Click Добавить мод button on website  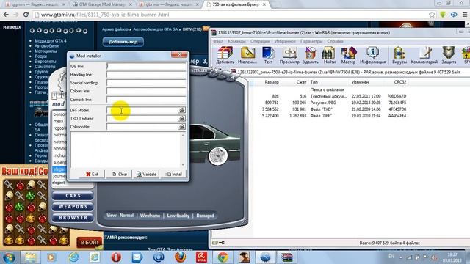123,42
